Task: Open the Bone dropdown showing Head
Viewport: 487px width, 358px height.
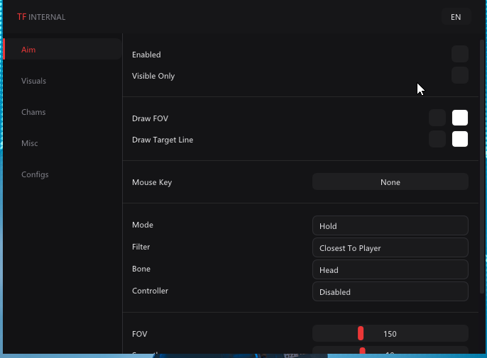Action: (390, 269)
